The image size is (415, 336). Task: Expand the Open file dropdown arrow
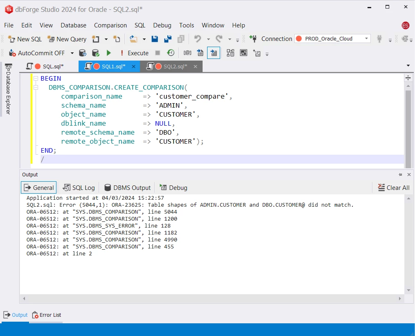tap(144, 39)
